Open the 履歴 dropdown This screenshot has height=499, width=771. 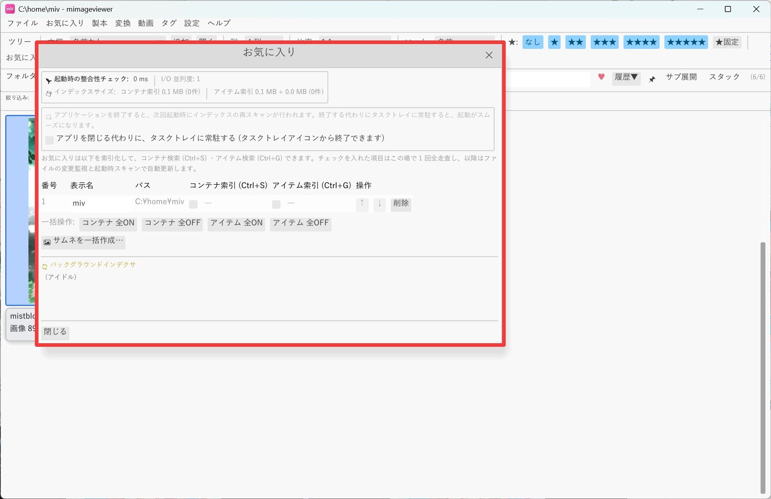(x=626, y=77)
